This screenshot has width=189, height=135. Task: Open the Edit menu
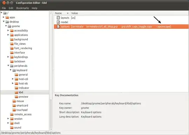tap(11, 8)
